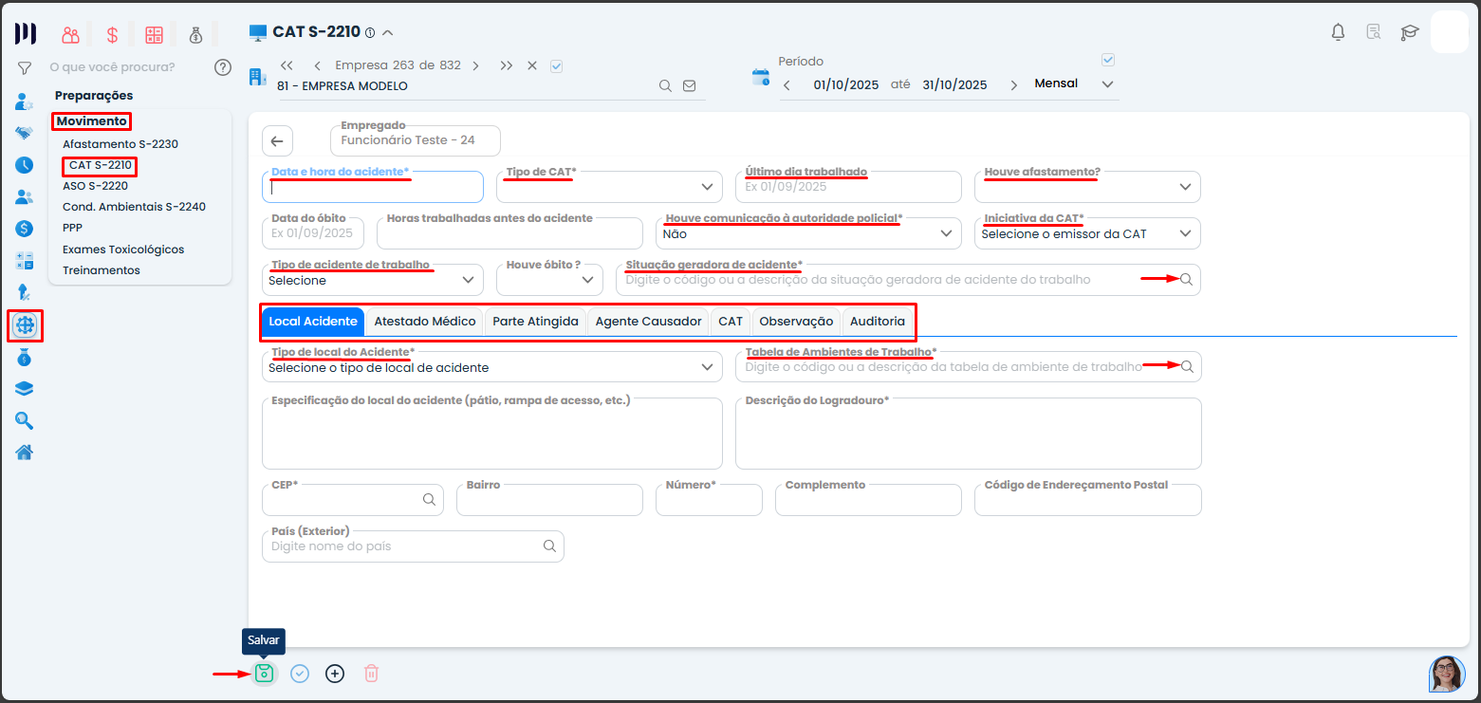Click the back arrow button
The image size is (1481, 703).
(x=277, y=141)
